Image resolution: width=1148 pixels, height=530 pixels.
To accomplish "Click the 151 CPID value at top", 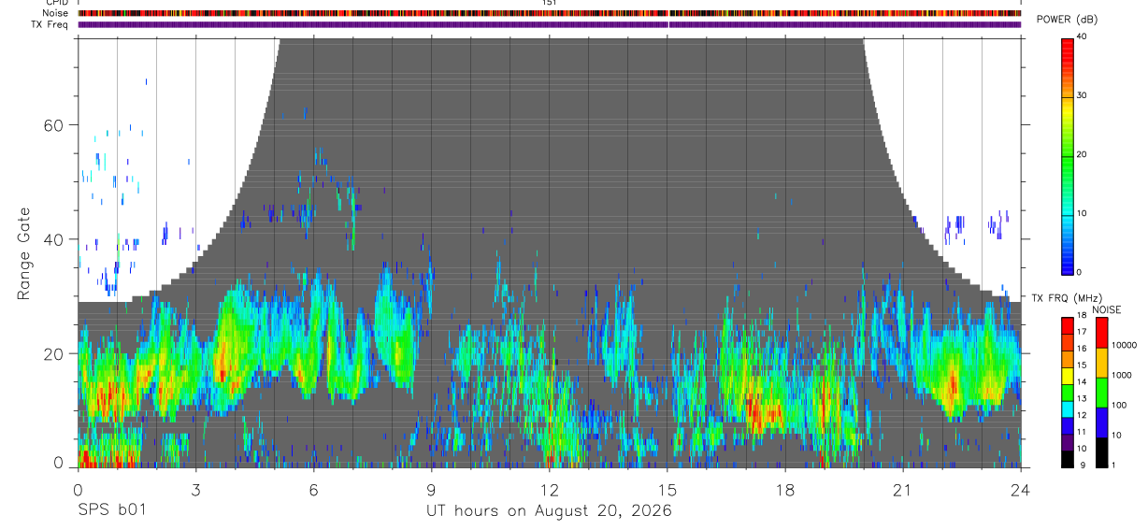I will [549, 4].
